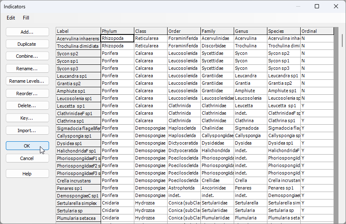The height and width of the screenshot is (224, 346).
Task: Click Rhizopoda cell in first row
Action: click(x=117, y=38)
